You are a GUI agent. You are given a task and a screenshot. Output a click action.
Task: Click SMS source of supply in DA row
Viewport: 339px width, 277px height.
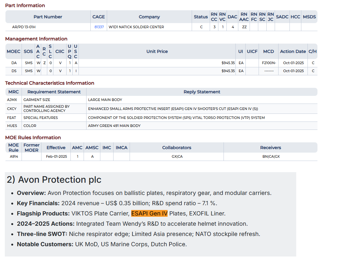click(x=29, y=63)
